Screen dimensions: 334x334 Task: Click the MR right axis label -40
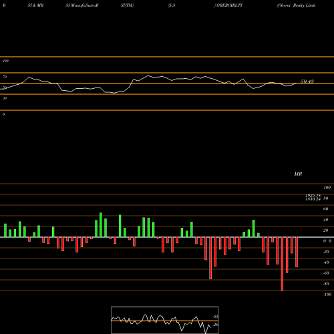click(x=326, y=263)
